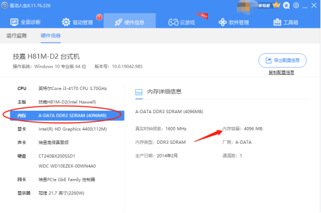Screen dimensions: 321x213
Task: Click the export icon inside 导出配置信息
Action: pos(268,61)
